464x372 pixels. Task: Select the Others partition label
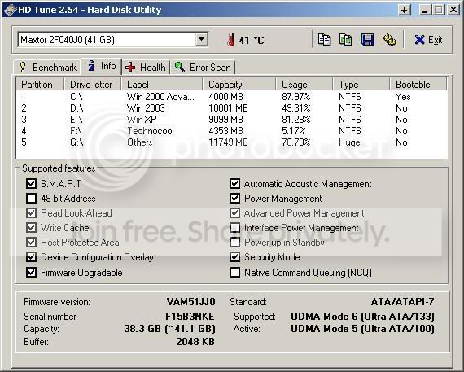[140, 142]
